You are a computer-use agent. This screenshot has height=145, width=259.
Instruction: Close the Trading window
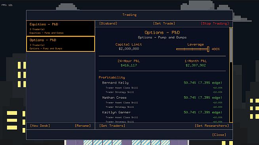(x=219, y=135)
